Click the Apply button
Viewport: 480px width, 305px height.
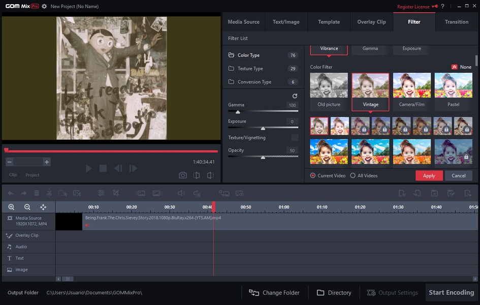[429, 176]
